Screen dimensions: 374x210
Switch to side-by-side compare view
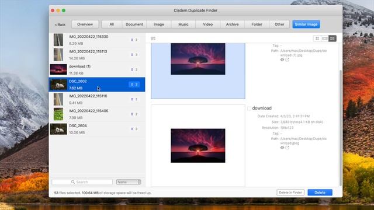tap(325, 38)
